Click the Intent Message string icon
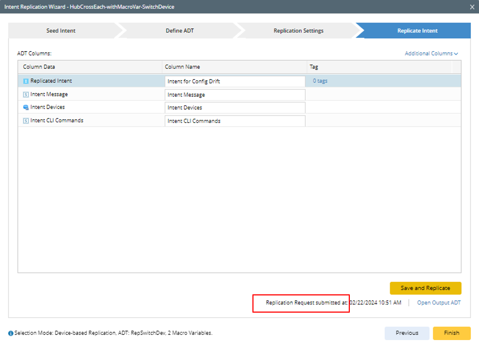The height and width of the screenshot is (346, 479). pos(26,95)
